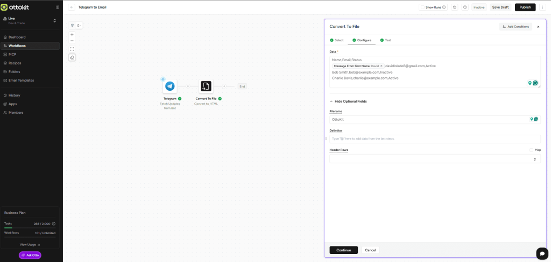551x262 pixels.
Task: Zoom in on the workflow canvas
Action: (x=72, y=34)
